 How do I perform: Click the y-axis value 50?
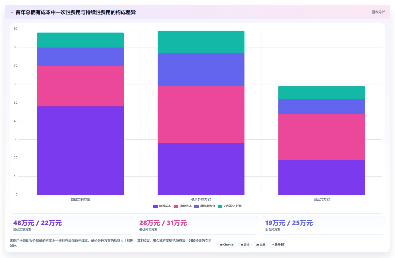[x=16, y=103]
